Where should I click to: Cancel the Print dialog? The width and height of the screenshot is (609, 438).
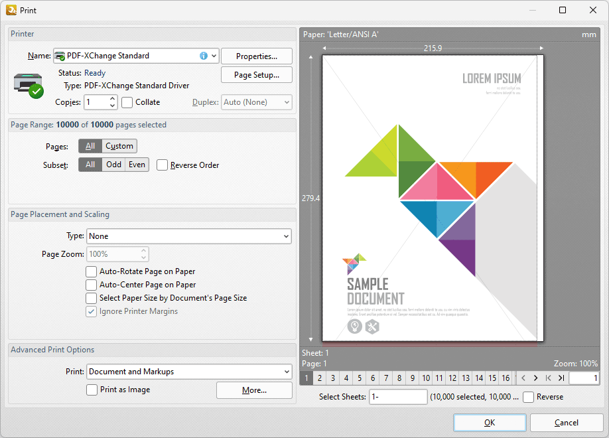point(566,423)
